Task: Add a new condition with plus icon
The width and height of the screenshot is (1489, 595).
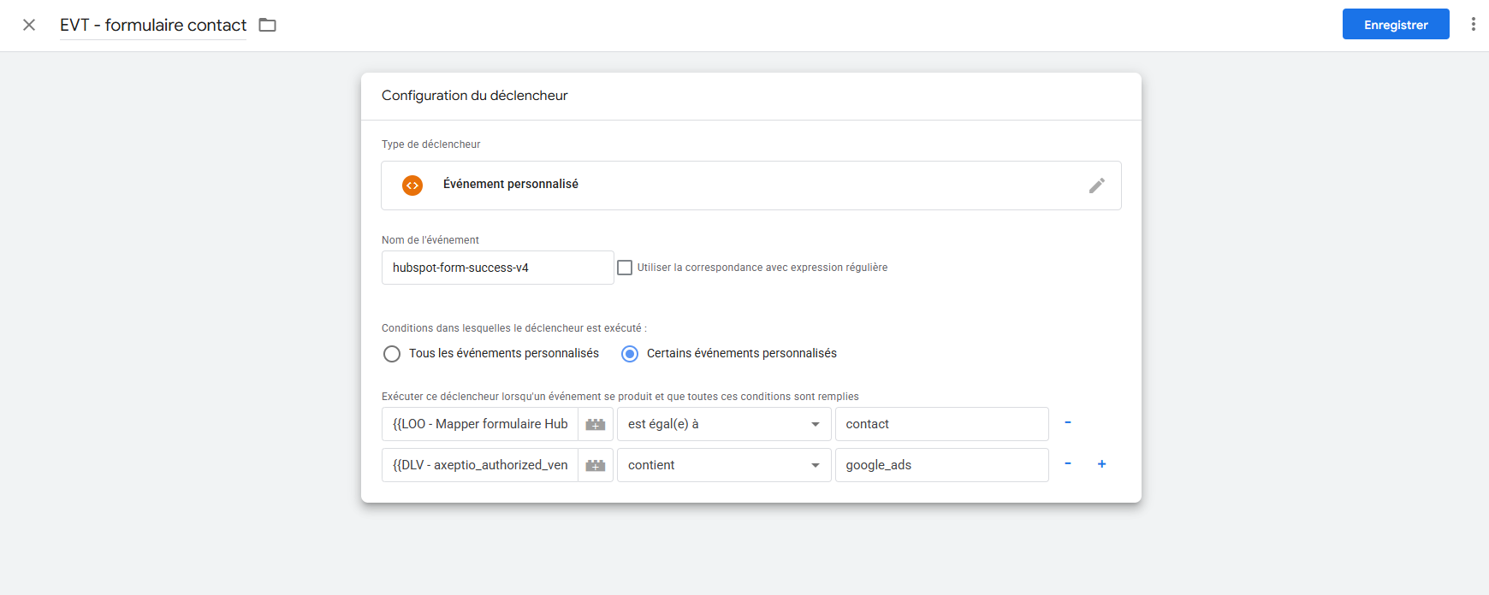Action: pyautogui.click(x=1101, y=464)
